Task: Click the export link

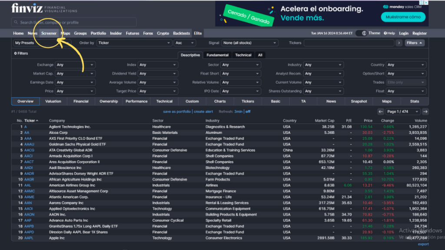Action: pos(423,244)
